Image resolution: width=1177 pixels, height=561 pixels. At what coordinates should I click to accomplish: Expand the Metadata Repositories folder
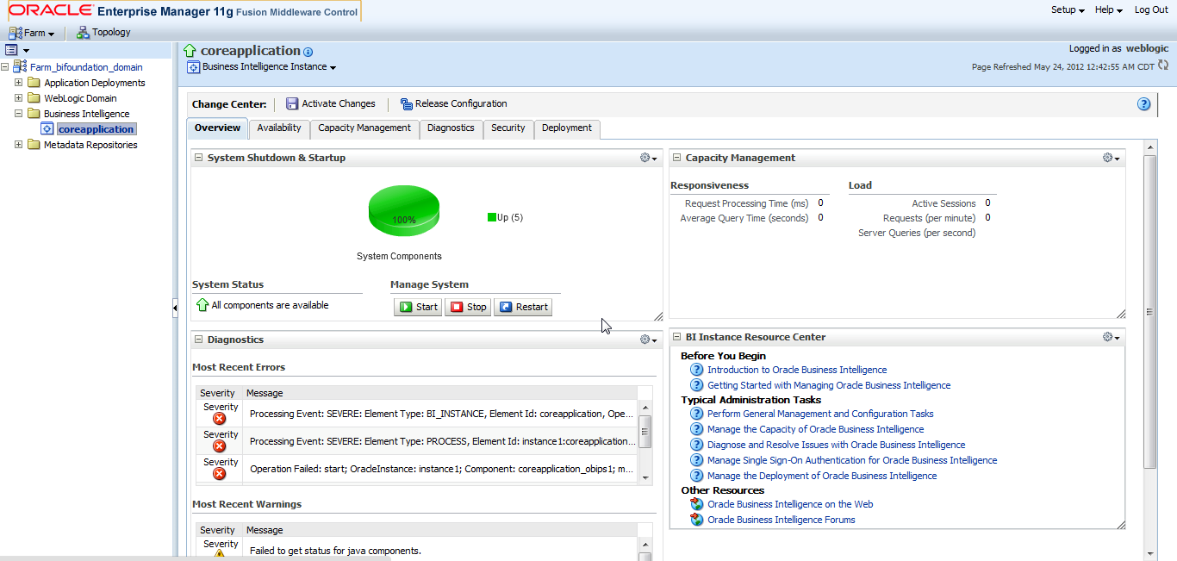tap(18, 145)
